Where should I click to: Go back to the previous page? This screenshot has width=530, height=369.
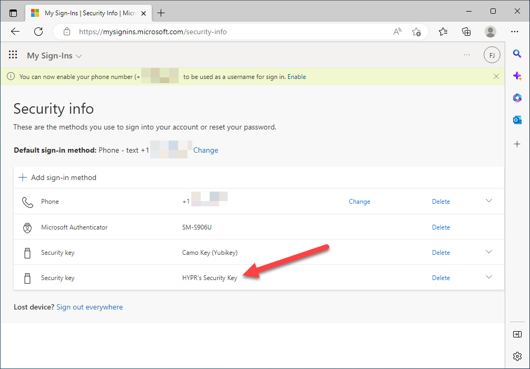click(x=15, y=32)
